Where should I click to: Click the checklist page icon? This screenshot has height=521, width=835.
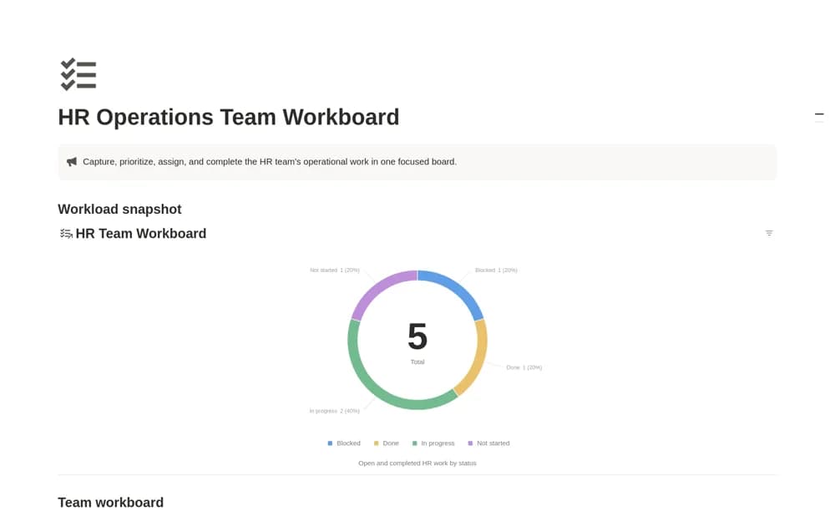point(78,74)
